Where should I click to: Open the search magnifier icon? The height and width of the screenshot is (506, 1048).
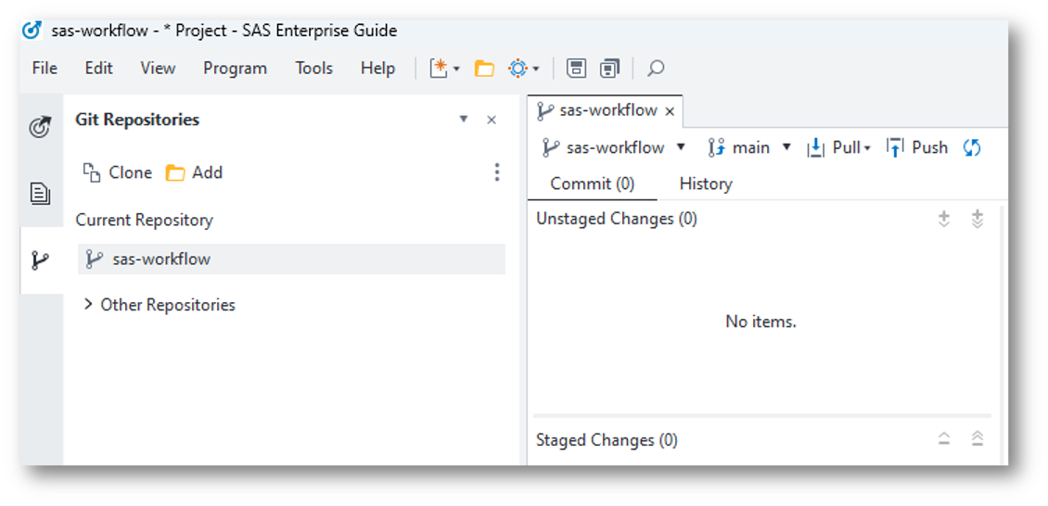tap(656, 69)
